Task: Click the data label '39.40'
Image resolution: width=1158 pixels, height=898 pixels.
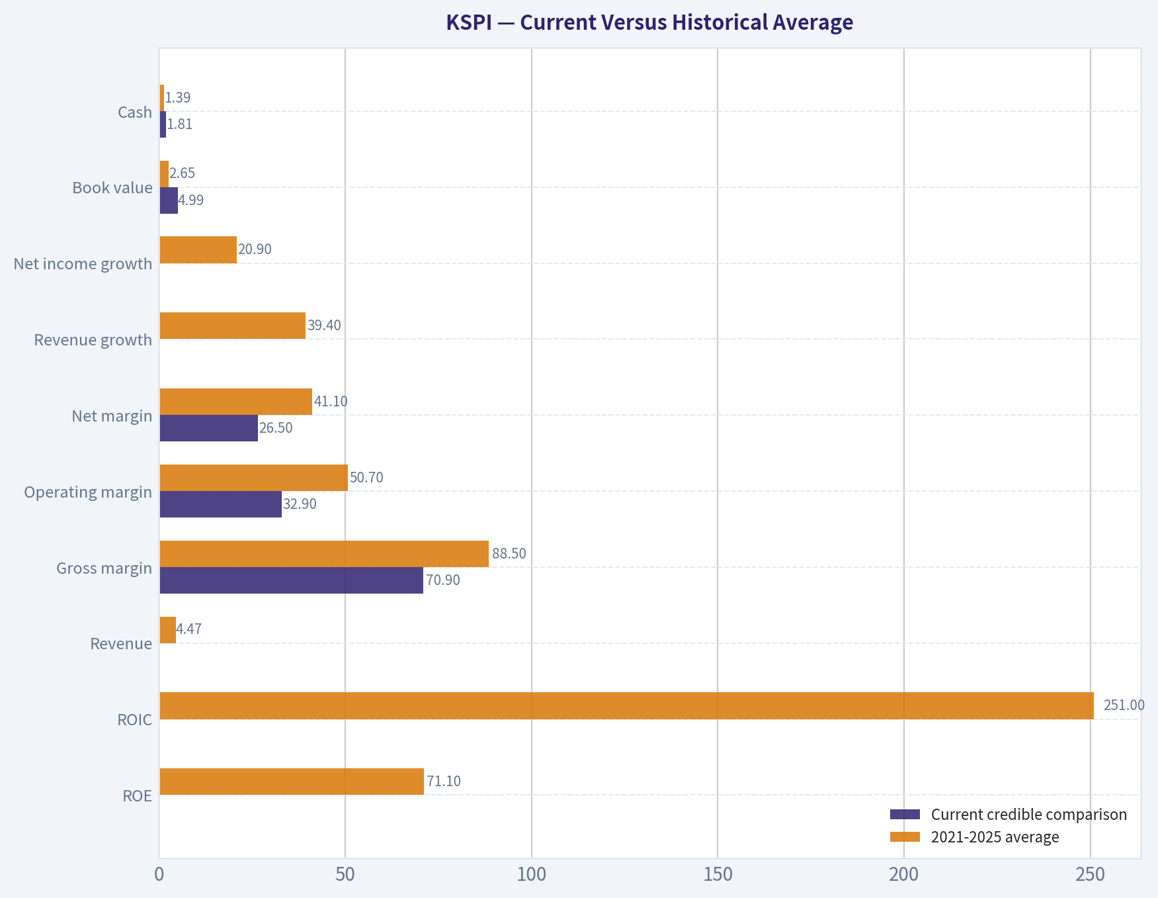Action: [x=324, y=326]
